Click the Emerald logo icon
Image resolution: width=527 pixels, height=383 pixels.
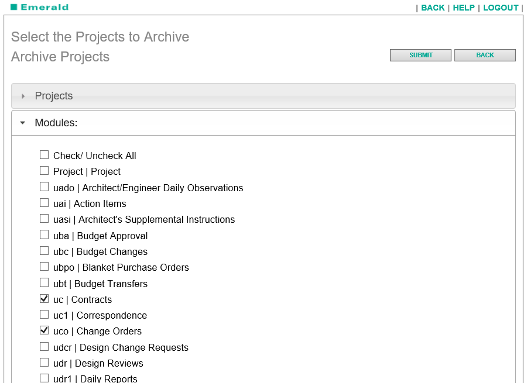point(15,8)
